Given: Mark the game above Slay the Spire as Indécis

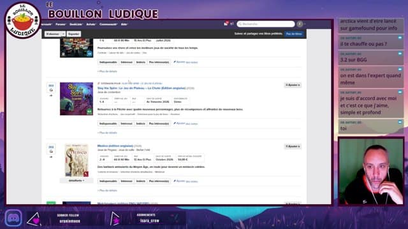Looking at the screenshot, I should [x=141, y=62].
